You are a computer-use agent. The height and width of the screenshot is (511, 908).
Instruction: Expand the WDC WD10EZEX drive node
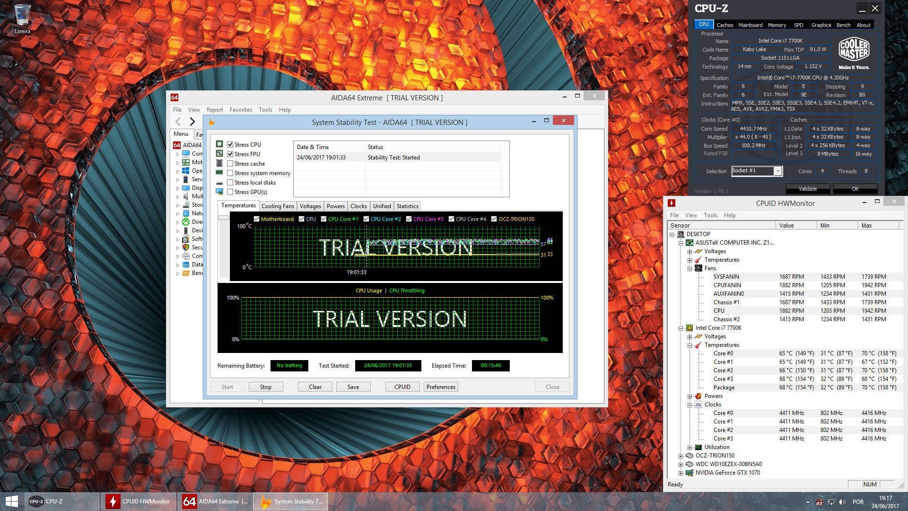point(681,464)
